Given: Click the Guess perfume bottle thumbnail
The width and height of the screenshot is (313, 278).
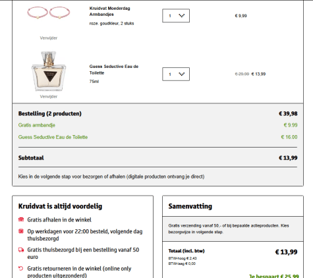Looking at the screenshot, I should coord(49,71).
